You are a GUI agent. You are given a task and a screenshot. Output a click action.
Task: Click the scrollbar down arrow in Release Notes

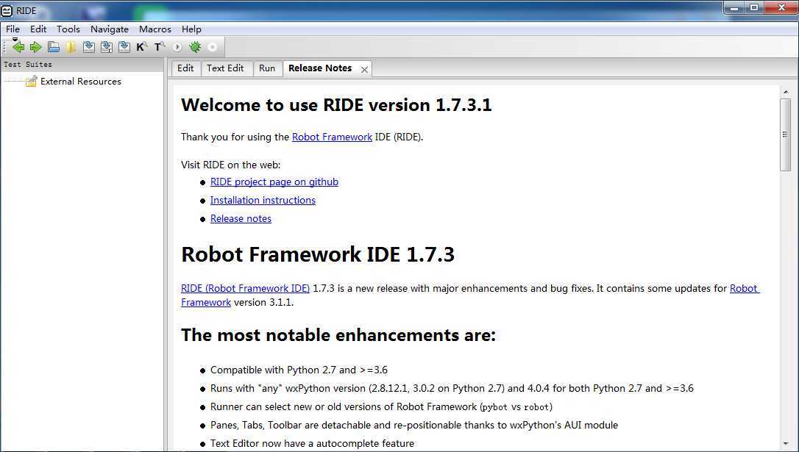(786, 445)
